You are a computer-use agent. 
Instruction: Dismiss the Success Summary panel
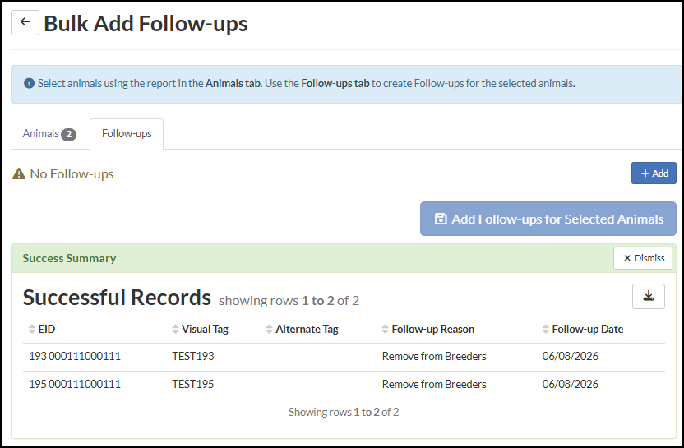point(643,258)
